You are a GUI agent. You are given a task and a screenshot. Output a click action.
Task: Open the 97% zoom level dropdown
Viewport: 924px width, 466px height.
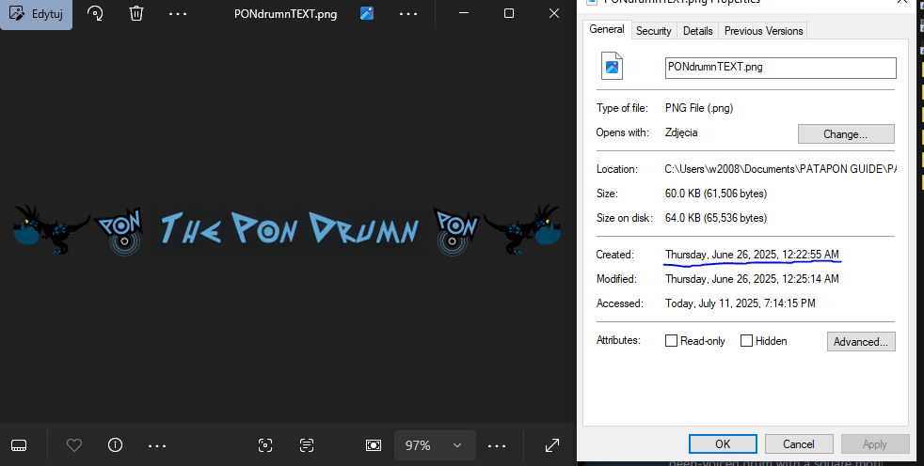click(x=435, y=445)
